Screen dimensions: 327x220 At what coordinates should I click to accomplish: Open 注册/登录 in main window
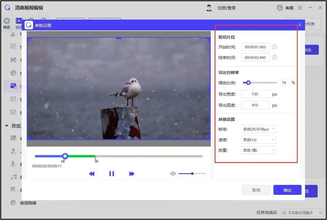[227, 8]
